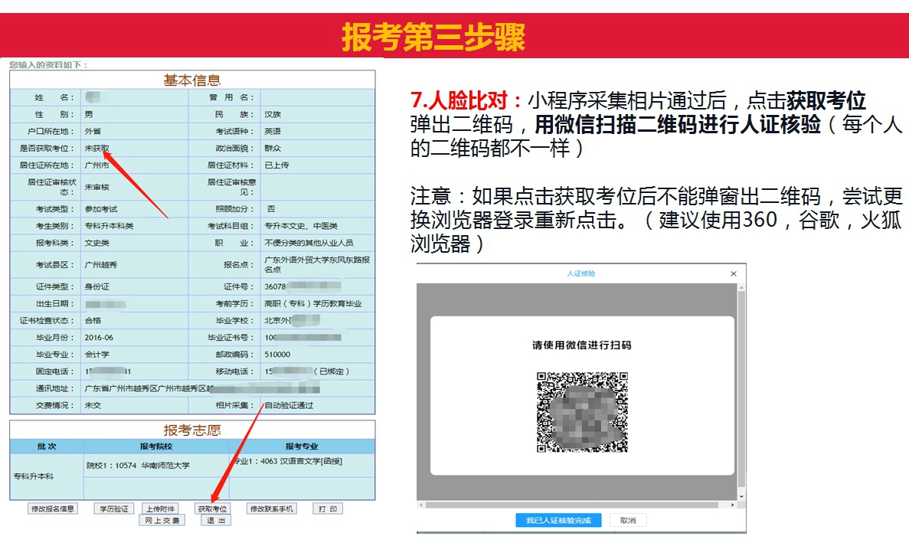The width and height of the screenshot is (909, 543).
Task: Click the 合格 certificate check status value
Action: [x=93, y=320]
